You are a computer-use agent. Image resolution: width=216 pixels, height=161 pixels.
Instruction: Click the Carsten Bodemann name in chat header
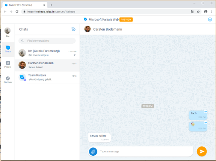tap(107, 29)
